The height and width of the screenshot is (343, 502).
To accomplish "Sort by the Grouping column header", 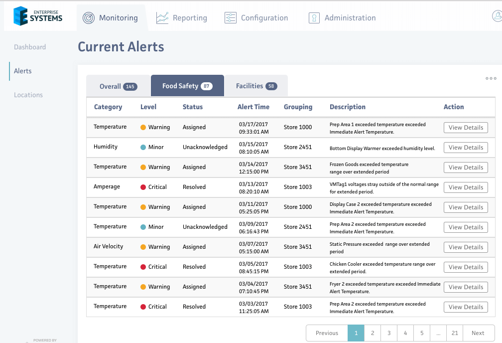I will pyautogui.click(x=298, y=107).
